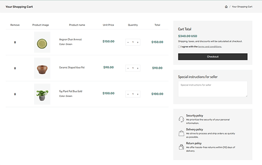Click quantity field of Ceramic Shaped Vase Pot
Screen dimensions: 262x165
point(133,68)
